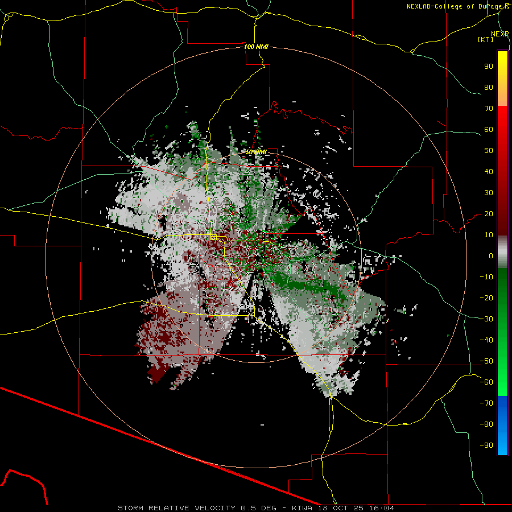512x512 pixels.
Task: Click the 0 value on the velocity scale
Action: pos(491,256)
